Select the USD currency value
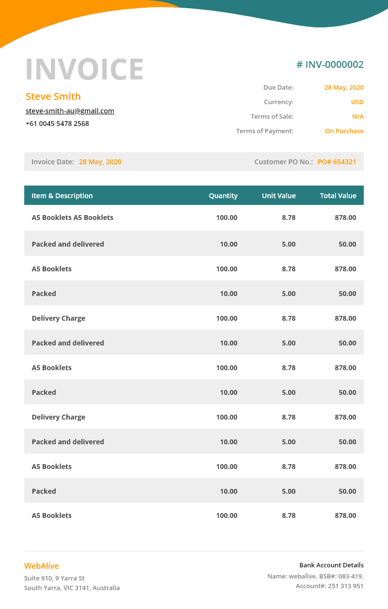The image size is (388, 609). (x=357, y=102)
